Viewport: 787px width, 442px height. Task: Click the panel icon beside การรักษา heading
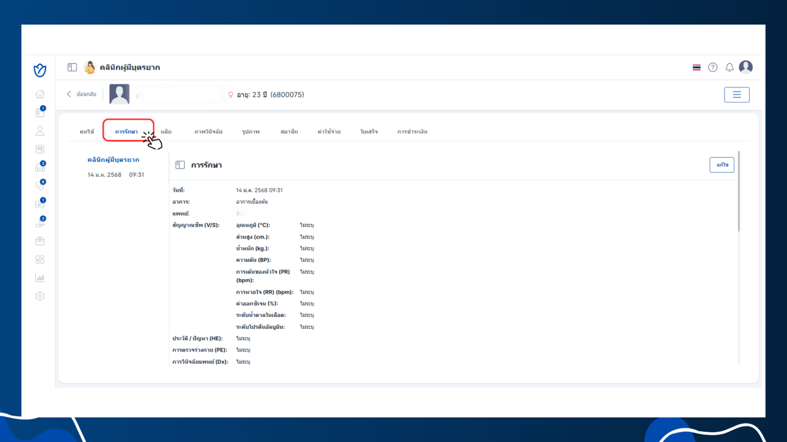[x=180, y=165]
